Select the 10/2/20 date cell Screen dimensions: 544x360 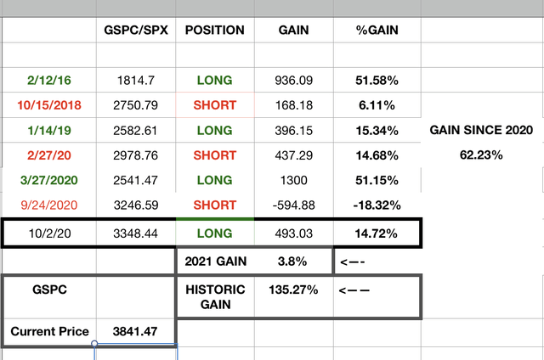click(49, 233)
